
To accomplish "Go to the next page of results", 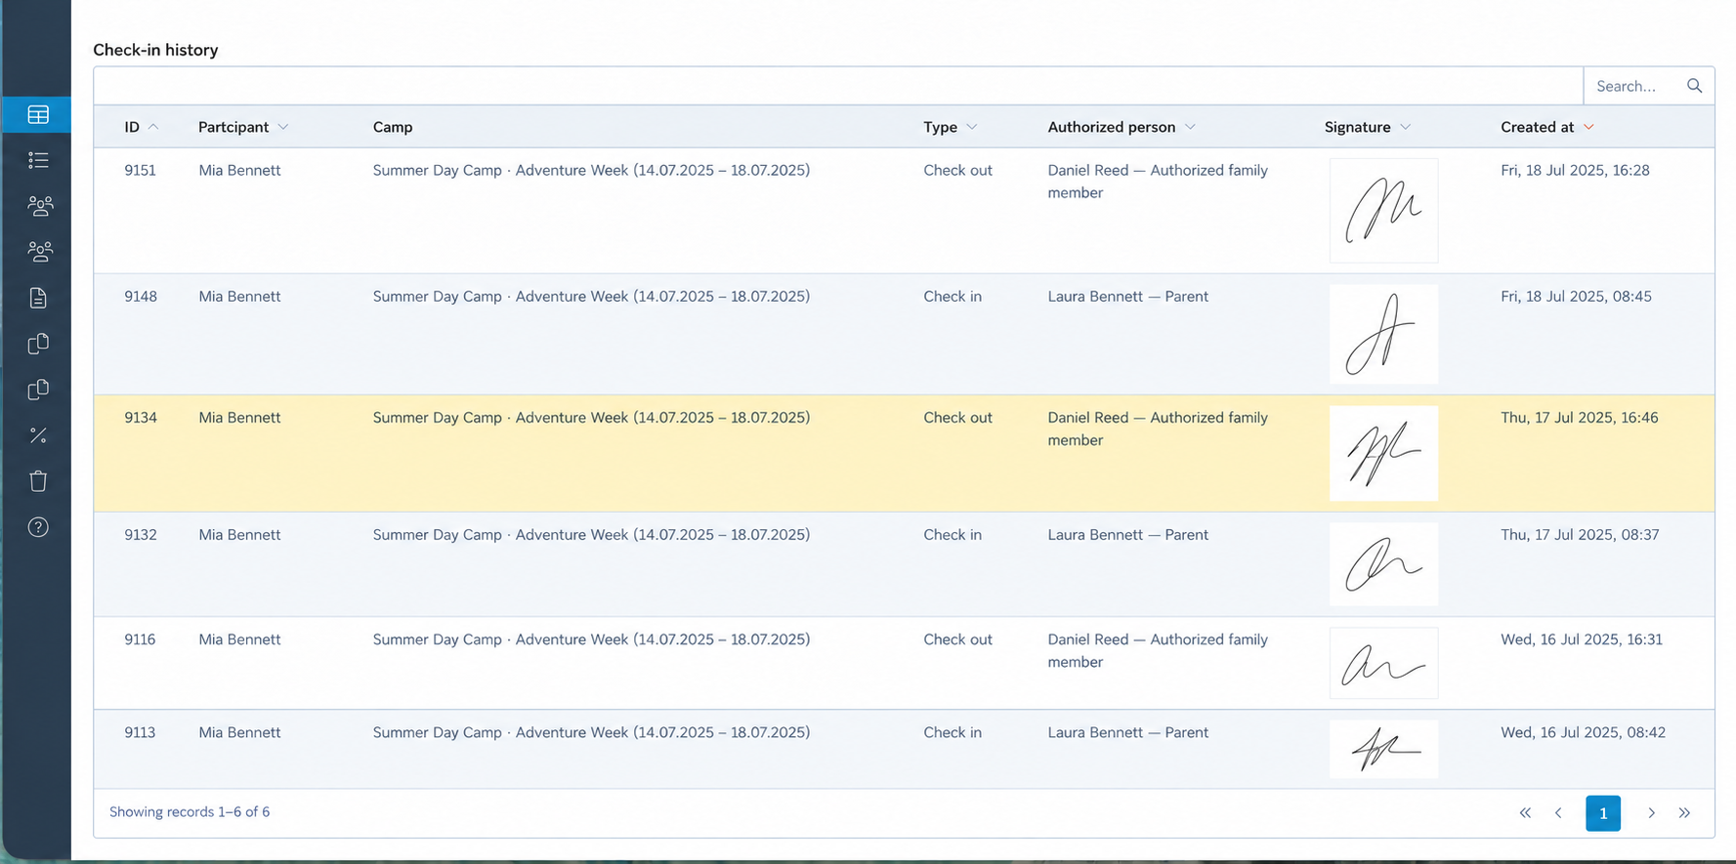I will (x=1651, y=813).
